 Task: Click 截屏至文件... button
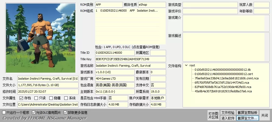[248, 118]
